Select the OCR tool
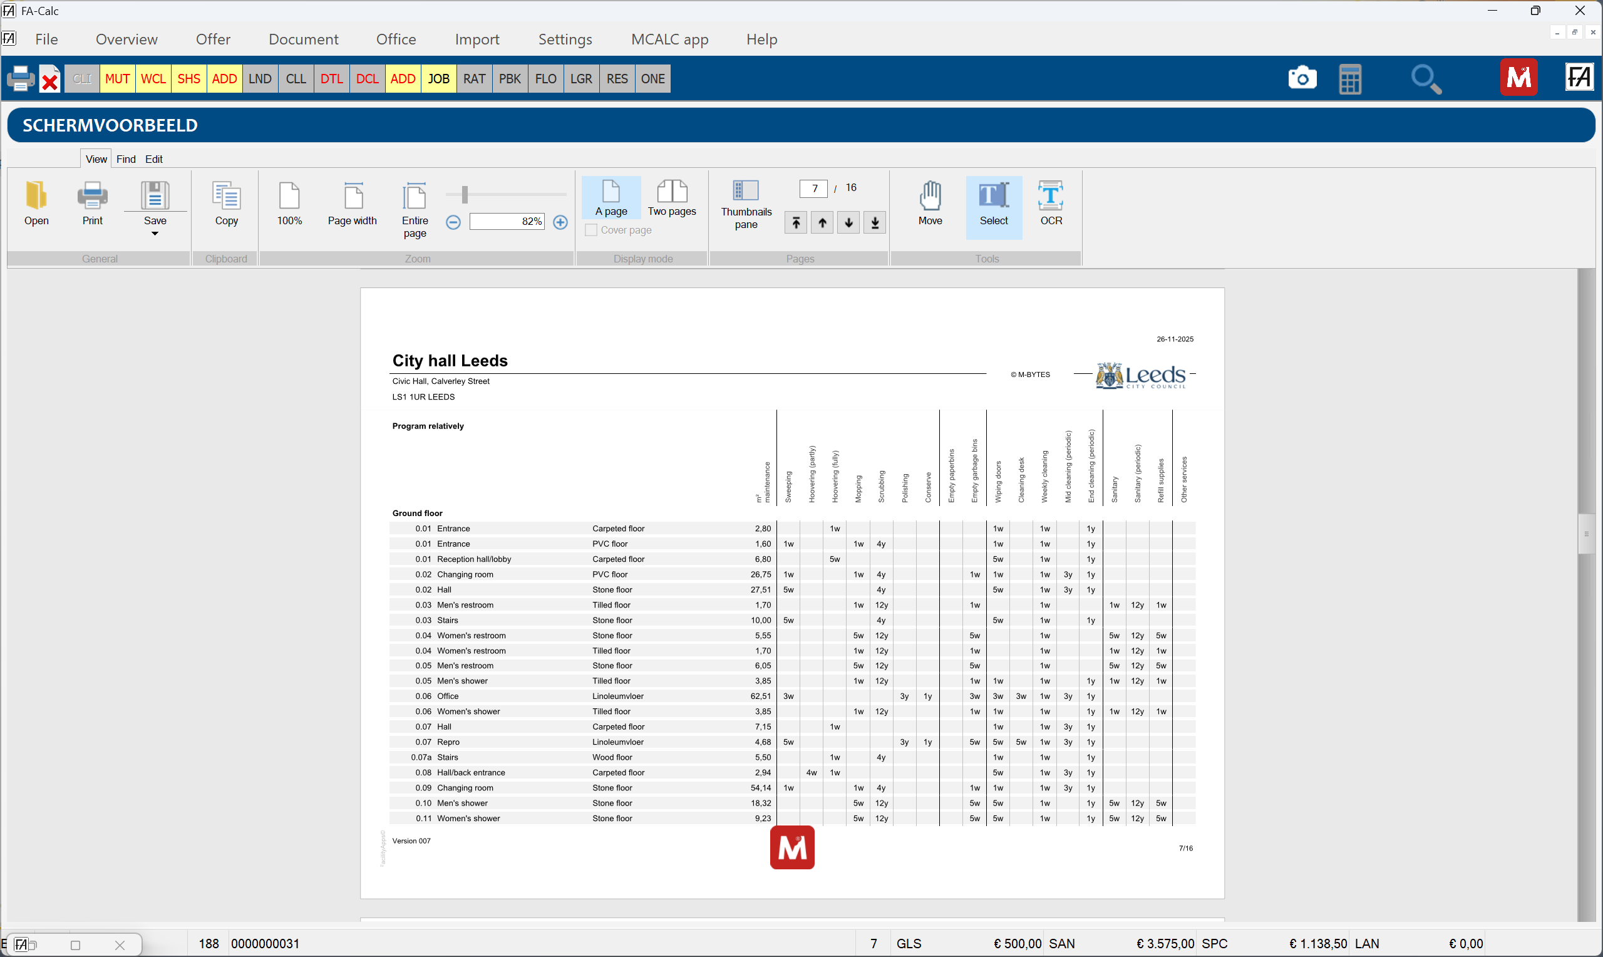The image size is (1603, 957). 1051,204
